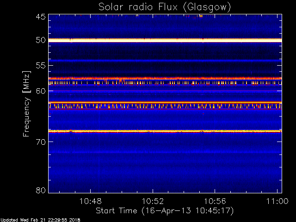
Task: Click the 50 frequency axis label
Action: pos(41,40)
